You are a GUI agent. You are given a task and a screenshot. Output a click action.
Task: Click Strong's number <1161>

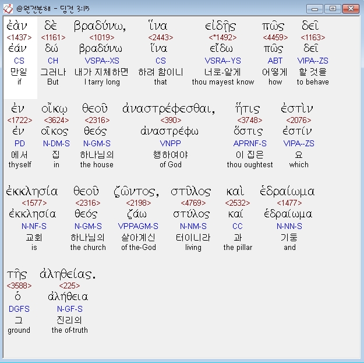point(53,37)
